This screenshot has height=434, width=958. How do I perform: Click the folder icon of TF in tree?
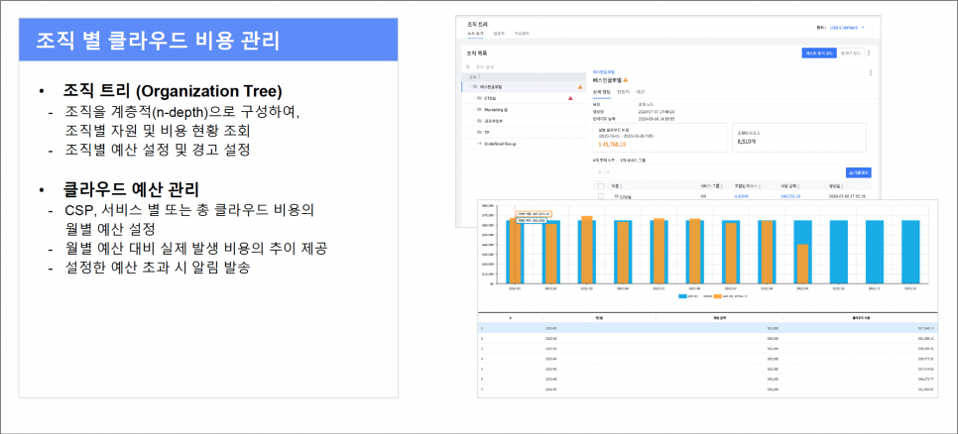pyautogui.click(x=480, y=132)
